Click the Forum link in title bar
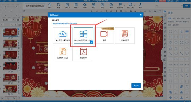The width and height of the screenshot is (191, 102). [x=156, y=1]
